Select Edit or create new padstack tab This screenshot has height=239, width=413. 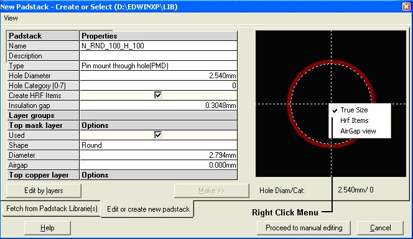(x=148, y=209)
